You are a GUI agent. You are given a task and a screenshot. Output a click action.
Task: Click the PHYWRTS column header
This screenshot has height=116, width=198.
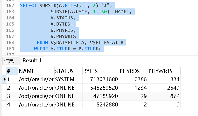(x=160, y=71)
